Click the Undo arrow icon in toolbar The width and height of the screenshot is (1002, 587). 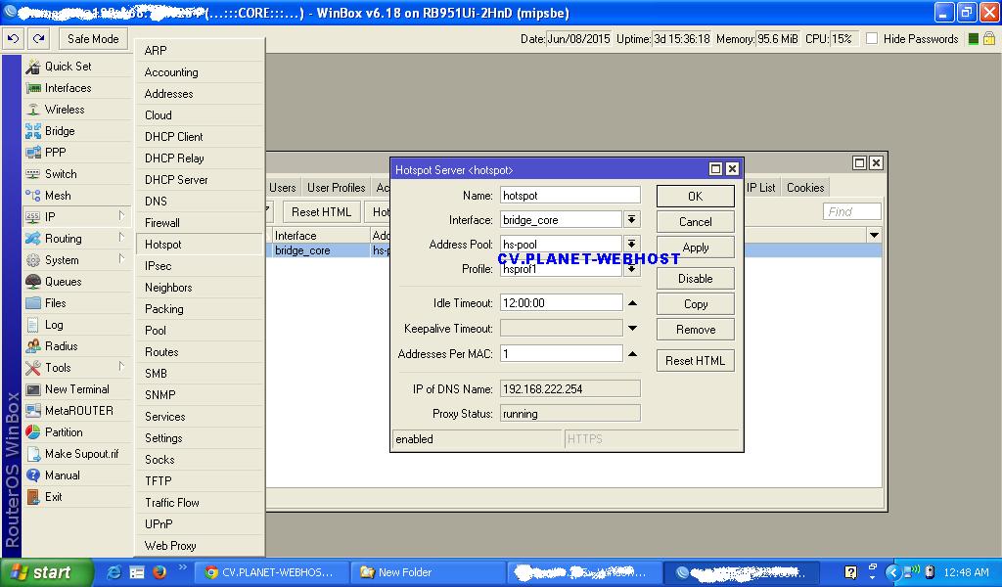[14, 39]
